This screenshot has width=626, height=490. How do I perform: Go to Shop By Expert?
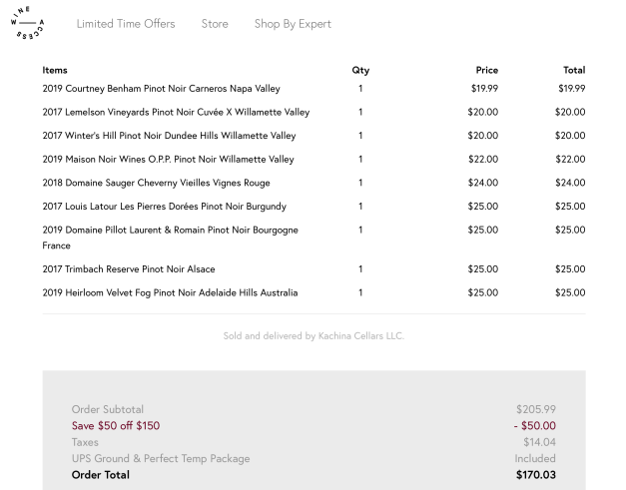(293, 24)
